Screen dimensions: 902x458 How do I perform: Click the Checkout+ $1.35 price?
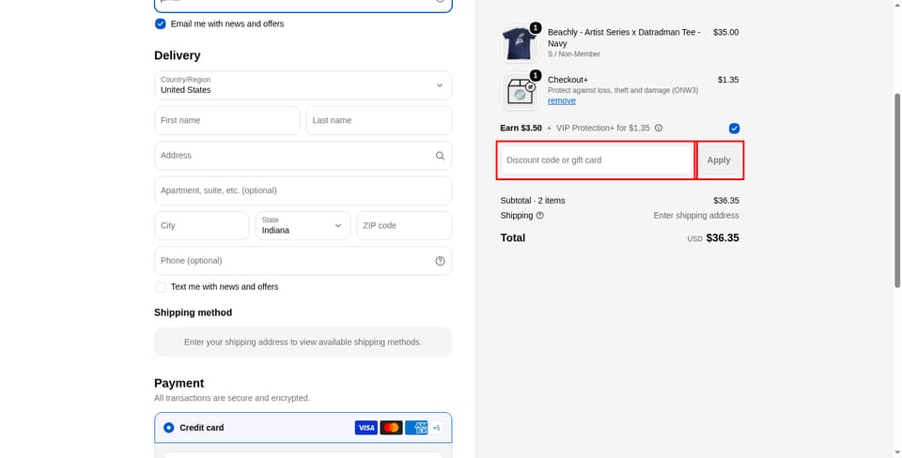click(728, 79)
